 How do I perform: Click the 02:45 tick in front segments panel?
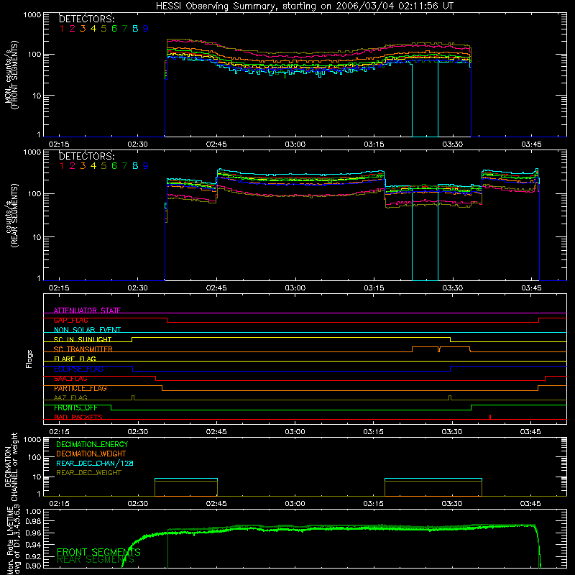coord(216,144)
